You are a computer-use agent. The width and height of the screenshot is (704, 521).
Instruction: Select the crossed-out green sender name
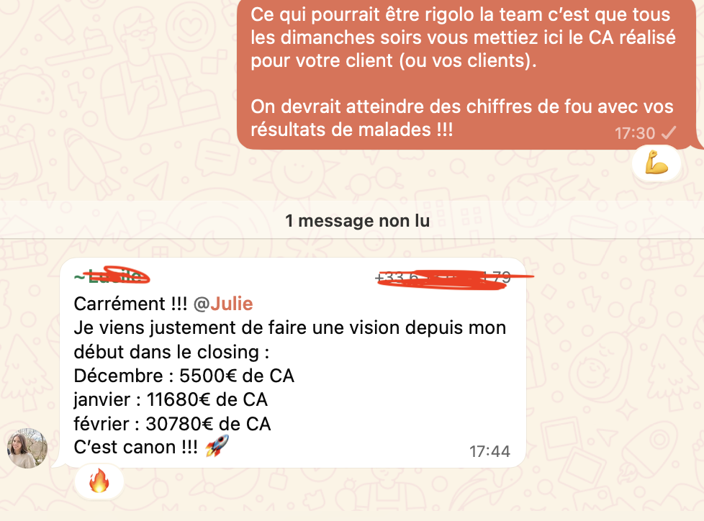tap(112, 276)
